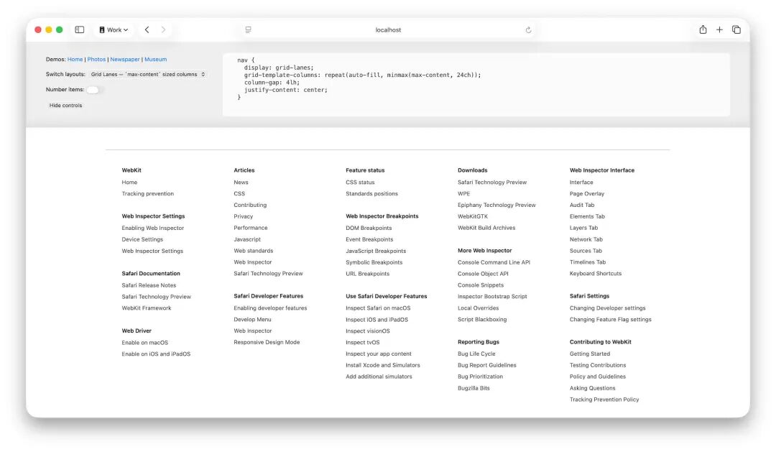Open Safari Release Notes link
Screen dimensions: 776x452
click(x=149, y=286)
